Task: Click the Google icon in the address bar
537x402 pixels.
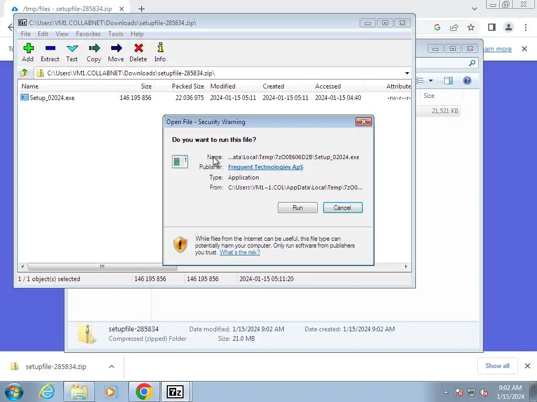Action: (437, 27)
